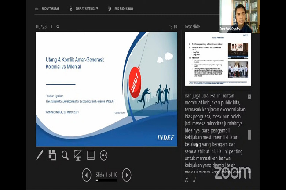Image resolution: width=286 pixels, height=190 pixels.
Task: Select the pen and laser pointer tools
Action: (x=40, y=155)
